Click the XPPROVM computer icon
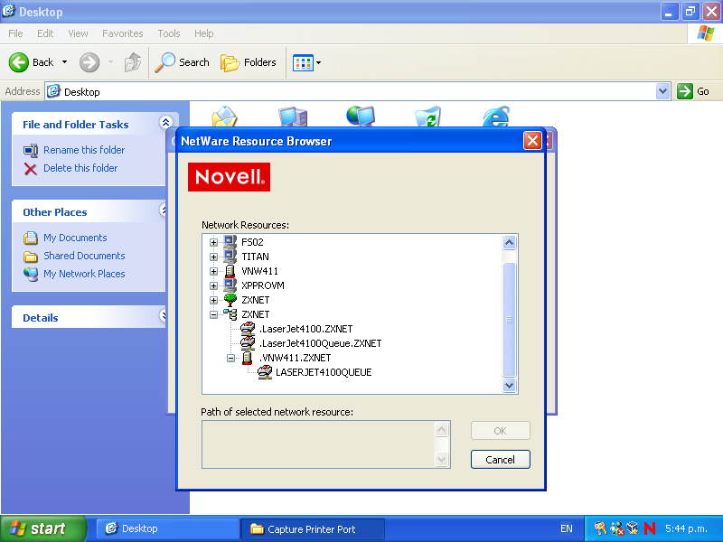 (x=230, y=285)
